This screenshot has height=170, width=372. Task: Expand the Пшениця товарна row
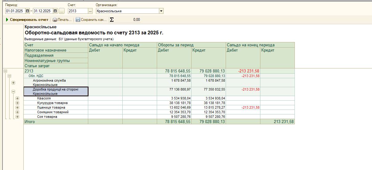point(17,107)
